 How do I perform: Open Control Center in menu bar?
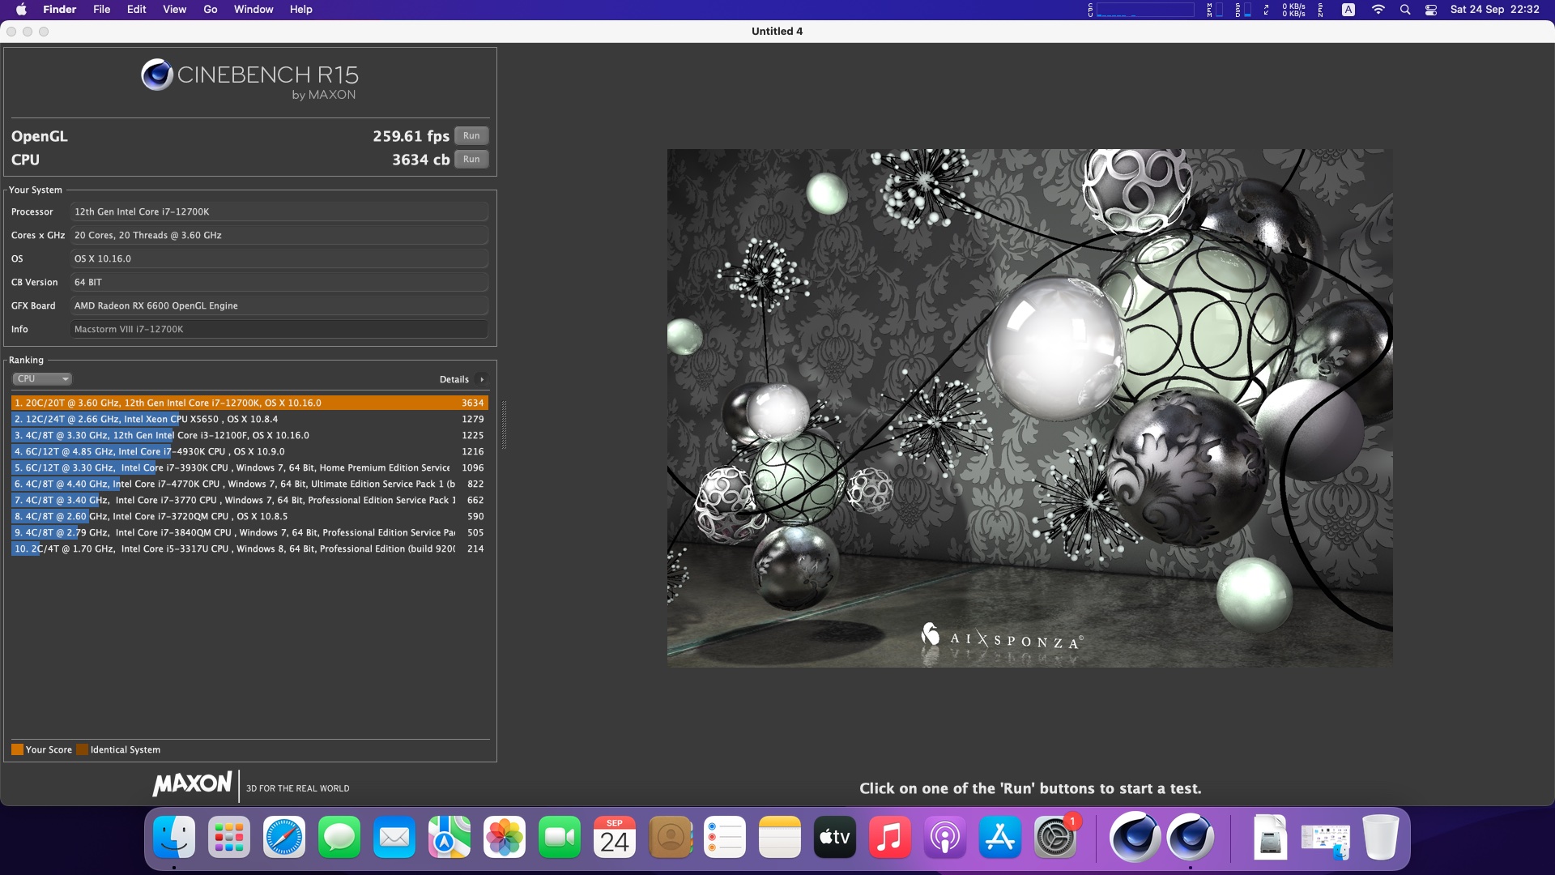1431,9
